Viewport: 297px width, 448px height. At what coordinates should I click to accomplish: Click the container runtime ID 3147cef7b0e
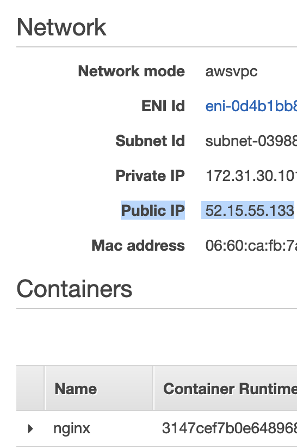pos(230,428)
